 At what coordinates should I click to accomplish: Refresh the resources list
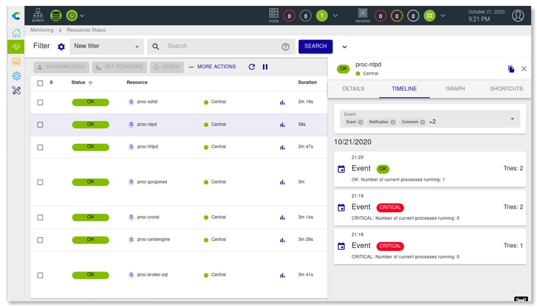click(x=252, y=67)
